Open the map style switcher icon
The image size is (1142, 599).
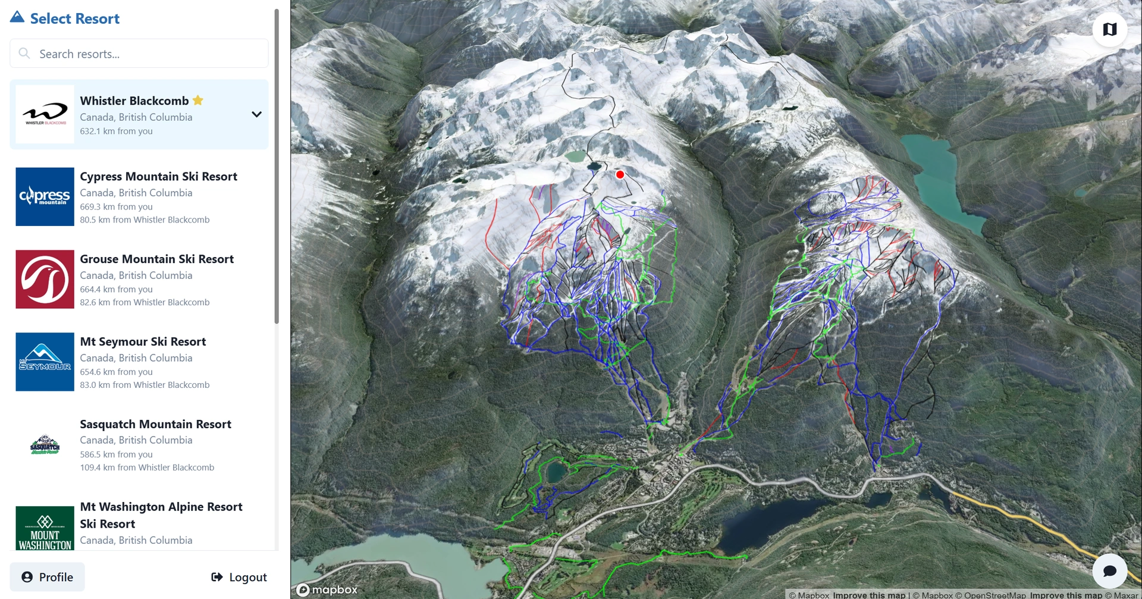[1109, 29]
